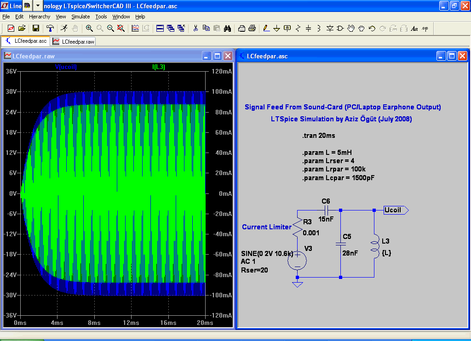Click the Control Panel hammer icon
This screenshot has height=341, width=471.
[x=50, y=28]
